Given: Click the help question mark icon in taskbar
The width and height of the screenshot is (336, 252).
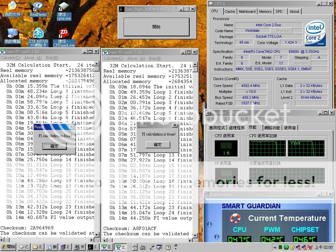Looking at the screenshot, I should click(168, 247).
